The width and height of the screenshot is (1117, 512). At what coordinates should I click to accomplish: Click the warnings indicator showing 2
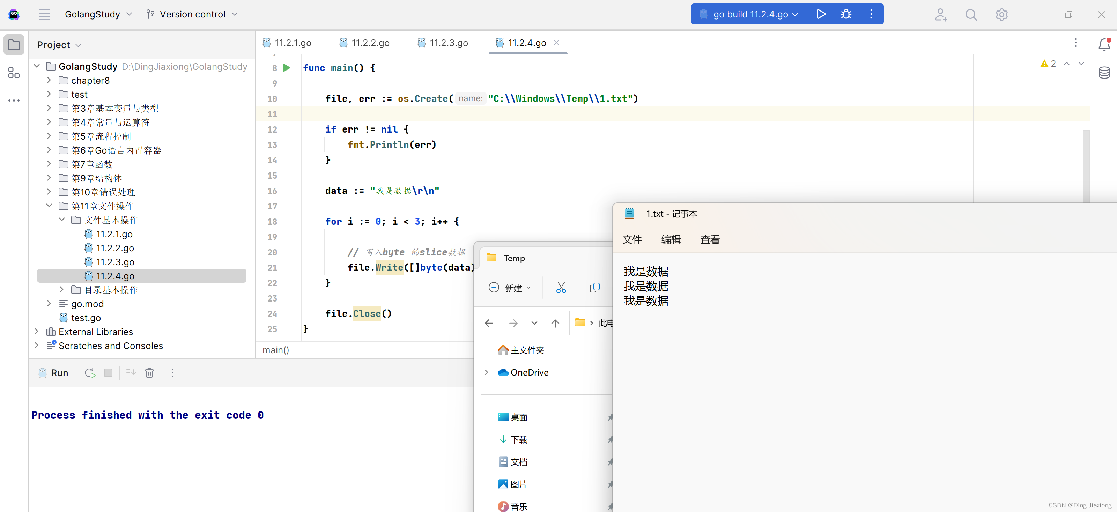pos(1048,64)
